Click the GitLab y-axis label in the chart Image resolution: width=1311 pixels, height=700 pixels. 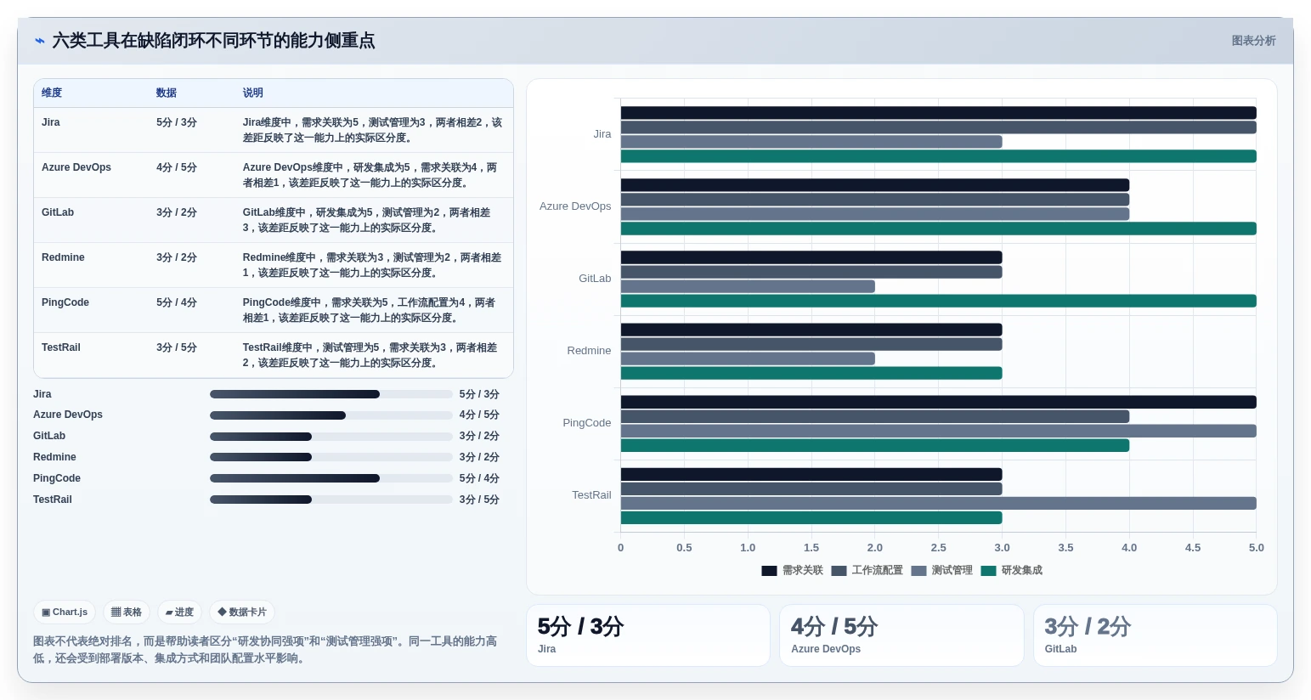(x=595, y=279)
